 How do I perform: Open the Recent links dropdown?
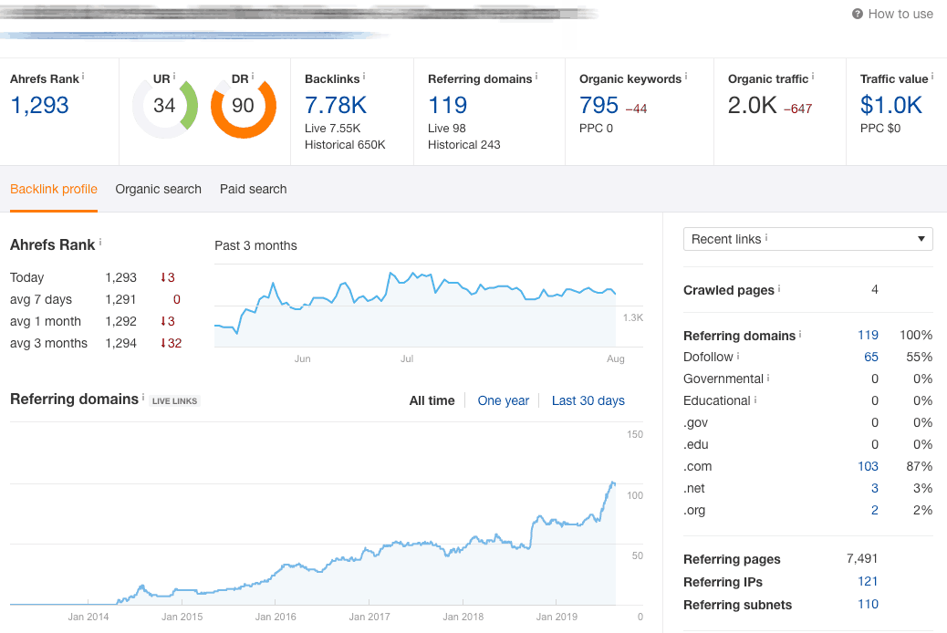808,239
